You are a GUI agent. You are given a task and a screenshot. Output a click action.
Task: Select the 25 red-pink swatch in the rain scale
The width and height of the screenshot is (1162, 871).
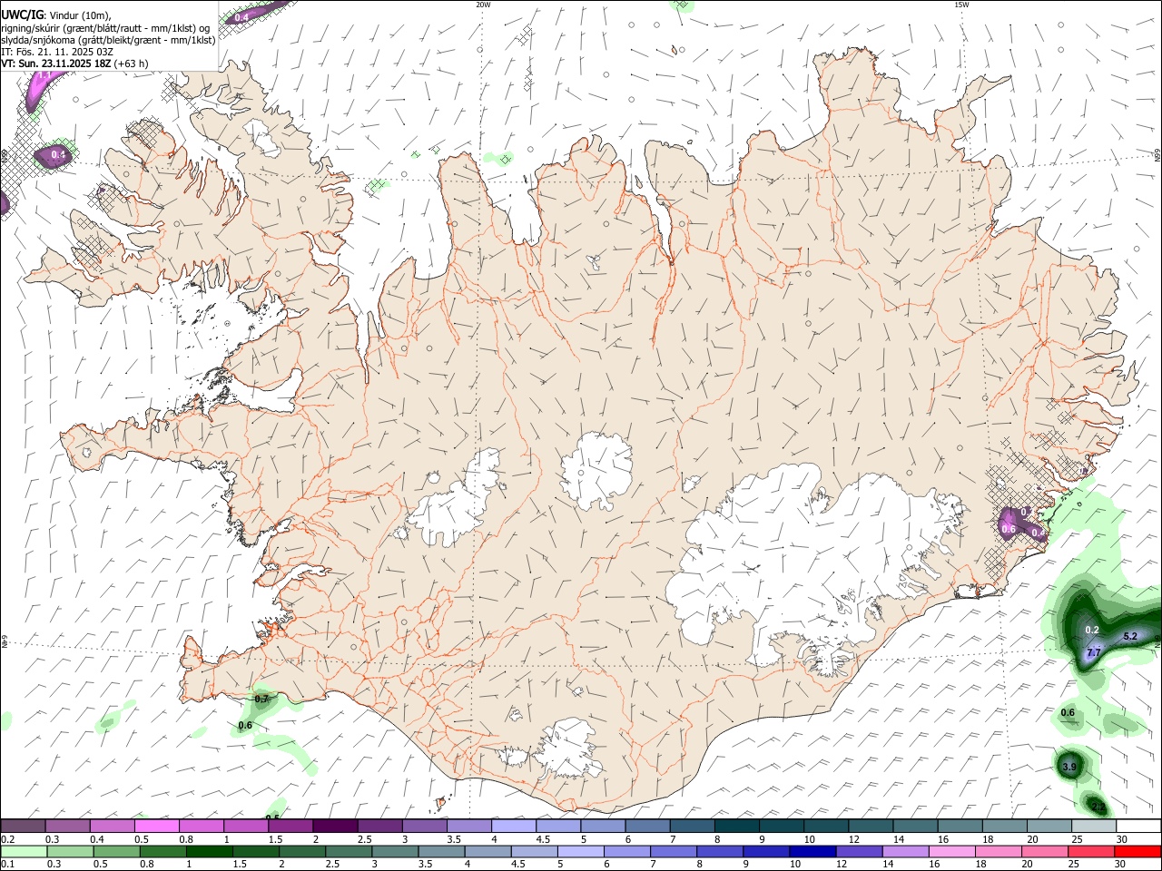pos(1091,851)
